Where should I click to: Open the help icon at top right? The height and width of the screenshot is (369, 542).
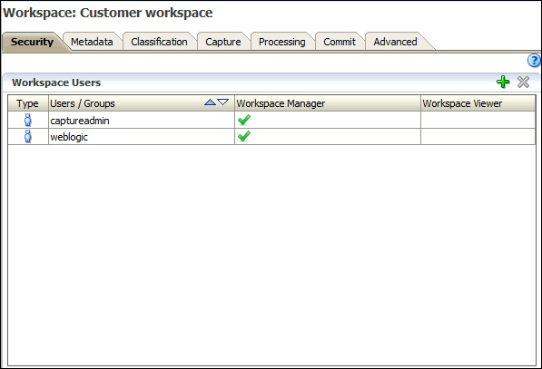(x=534, y=61)
